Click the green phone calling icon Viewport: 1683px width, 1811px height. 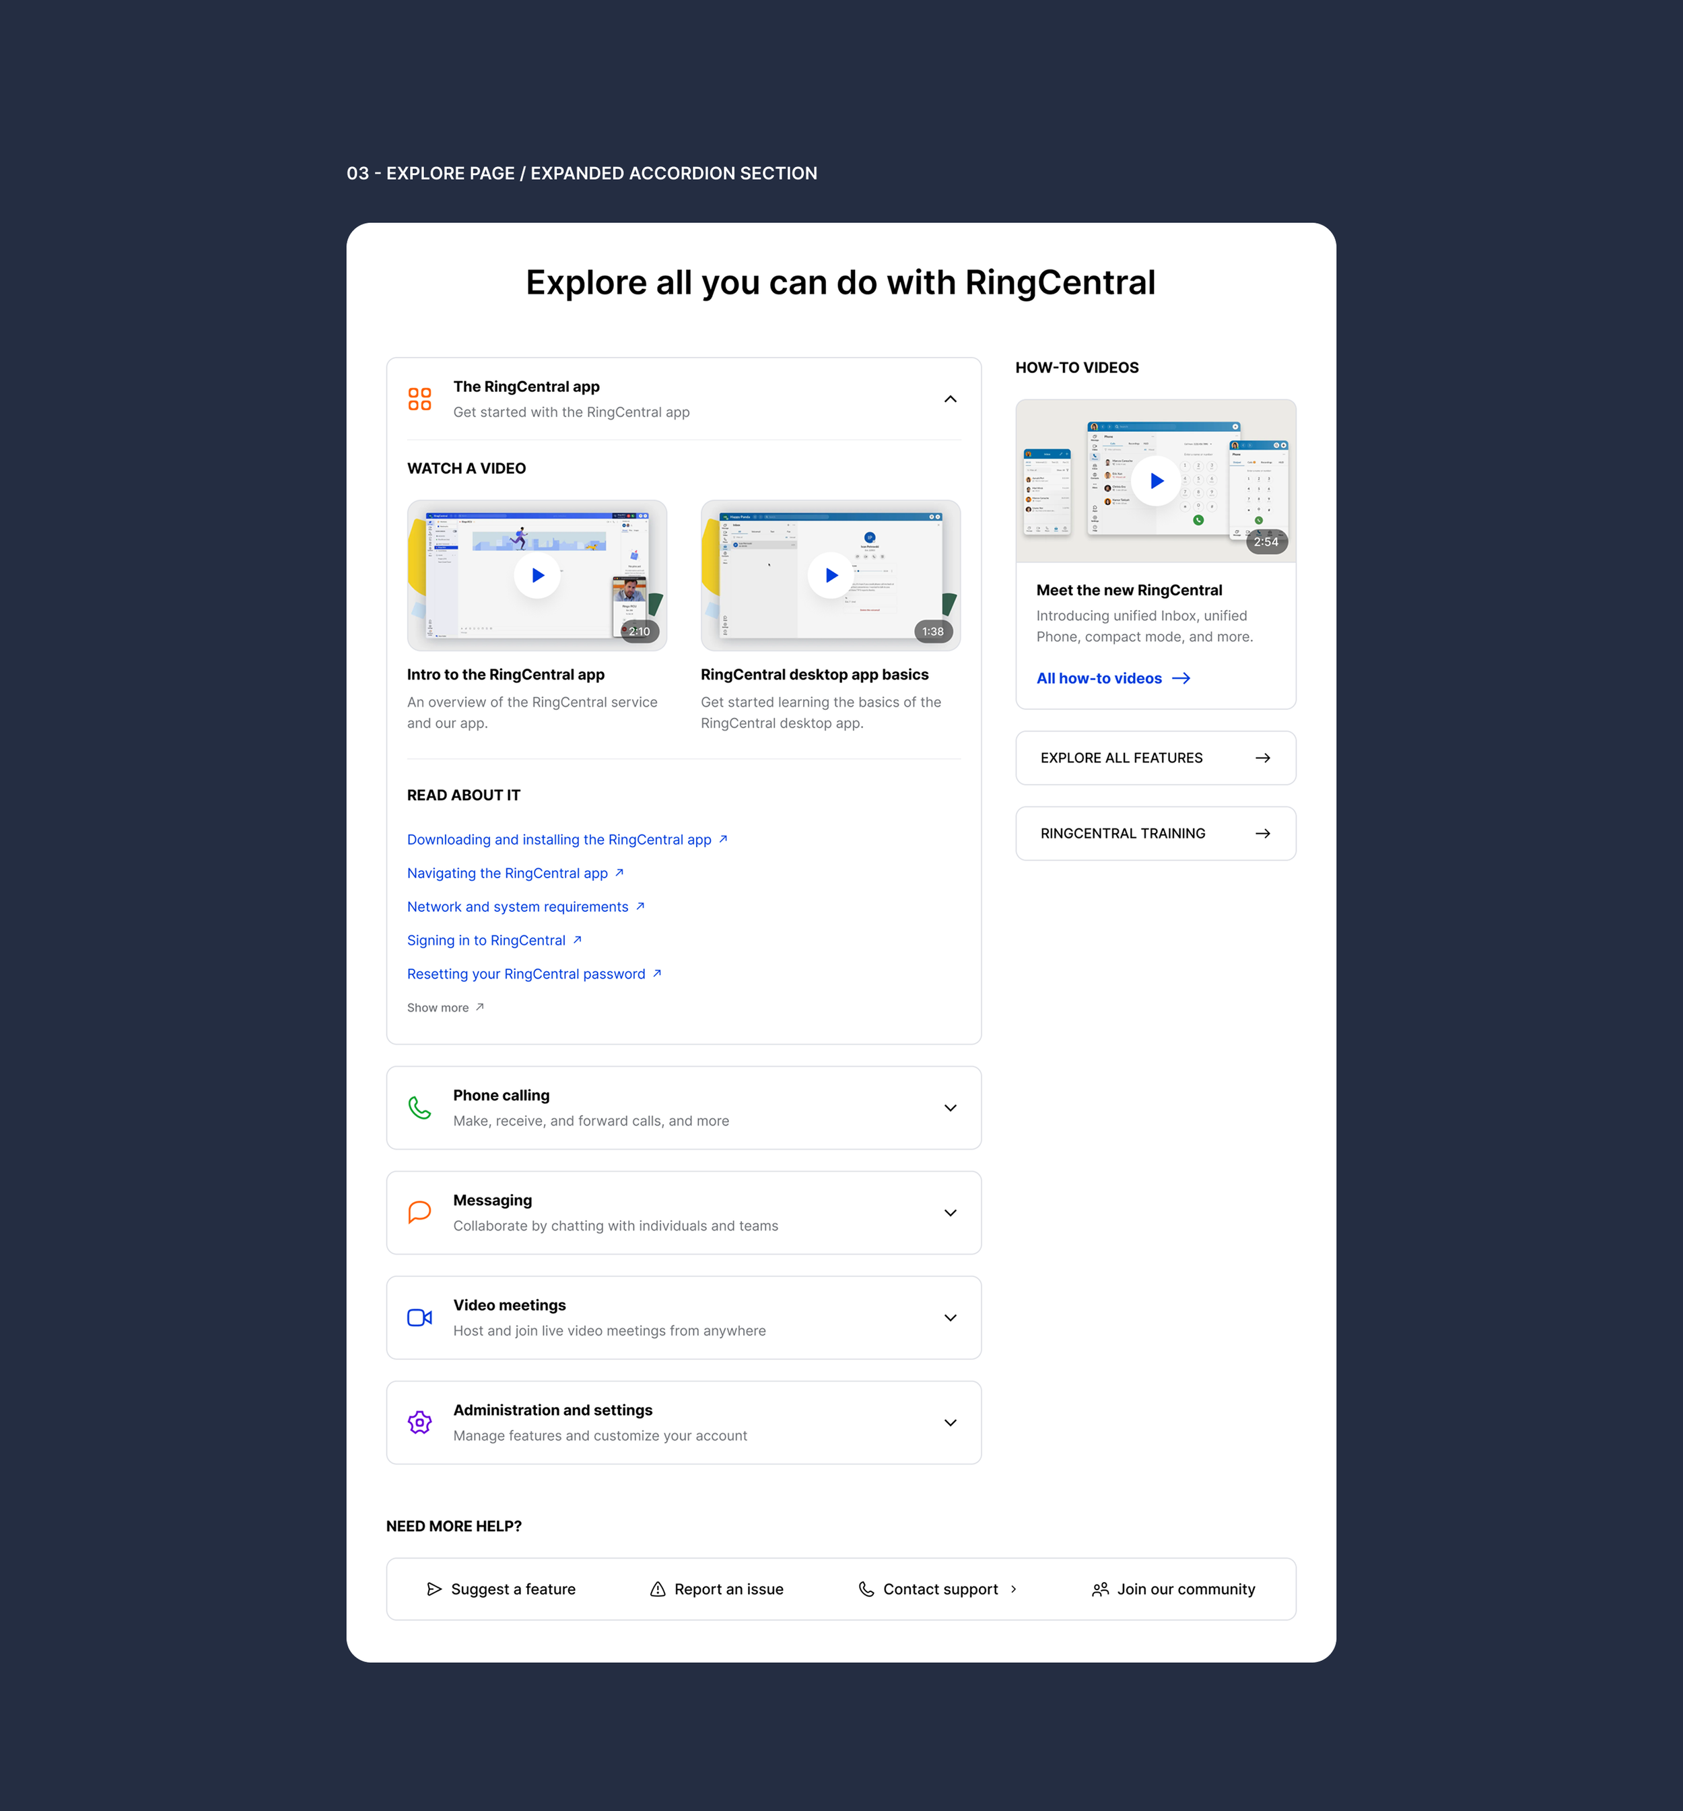click(x=420, y=1108)
